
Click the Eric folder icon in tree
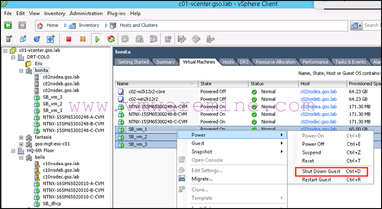coord(28,64)
